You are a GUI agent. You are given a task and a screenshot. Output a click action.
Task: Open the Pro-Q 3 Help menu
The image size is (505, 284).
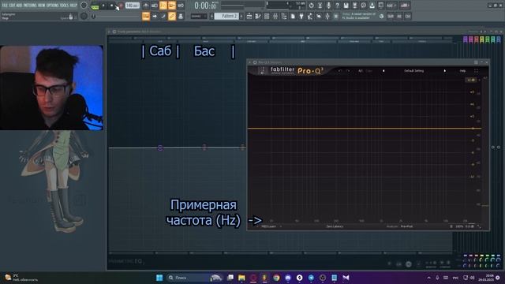tap(462, 71)
